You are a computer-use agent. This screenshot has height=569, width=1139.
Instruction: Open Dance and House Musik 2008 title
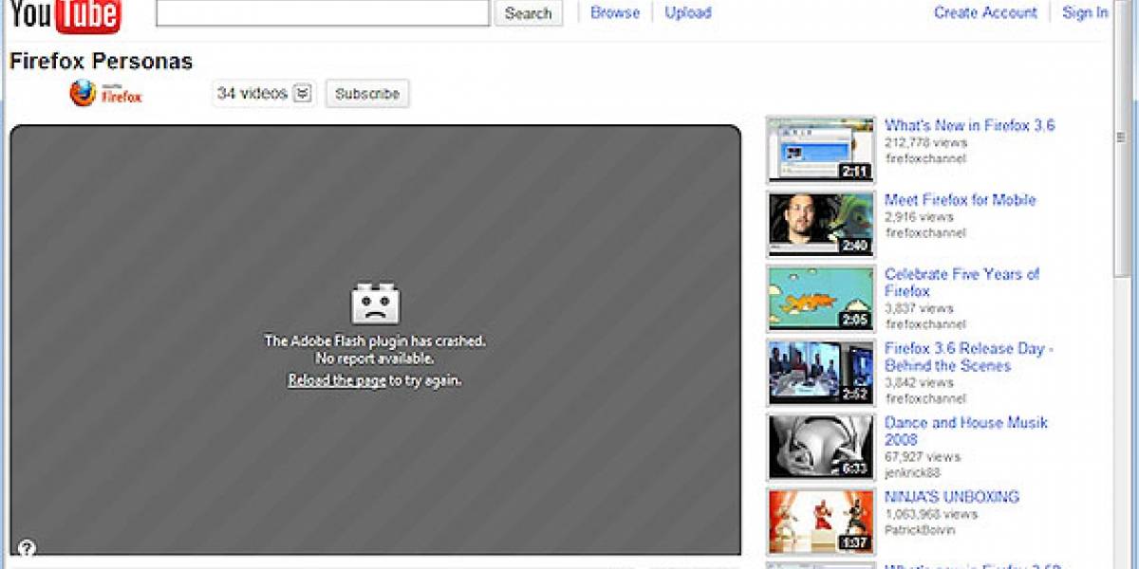click(x=966, y=431)
